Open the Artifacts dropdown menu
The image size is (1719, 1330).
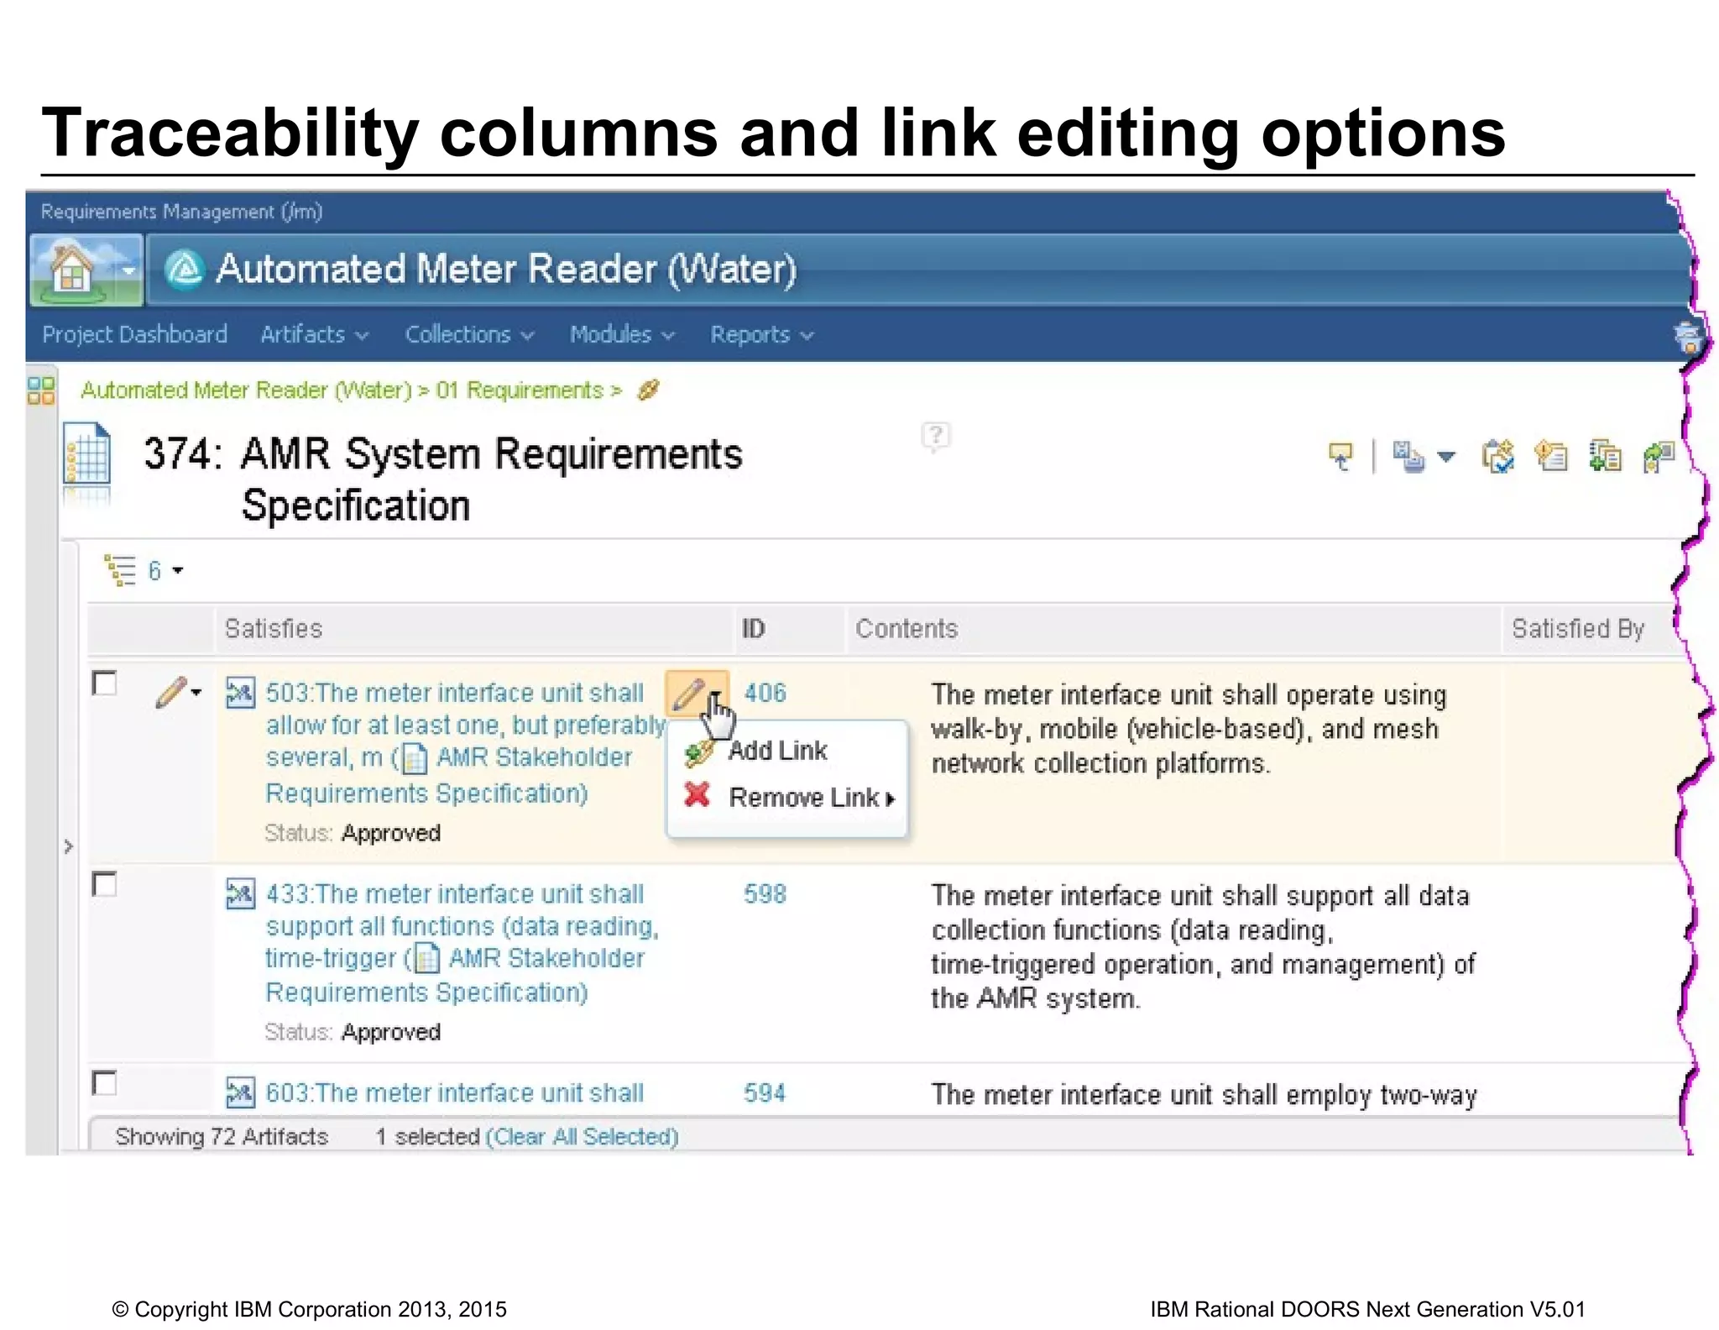click(314, 334)
